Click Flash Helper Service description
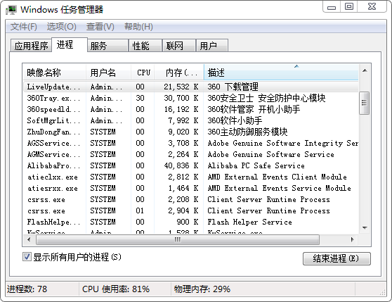Screen dimensions: 392x302 [249, 222]
